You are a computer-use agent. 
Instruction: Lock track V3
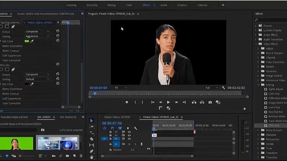(x=110, y=132)
